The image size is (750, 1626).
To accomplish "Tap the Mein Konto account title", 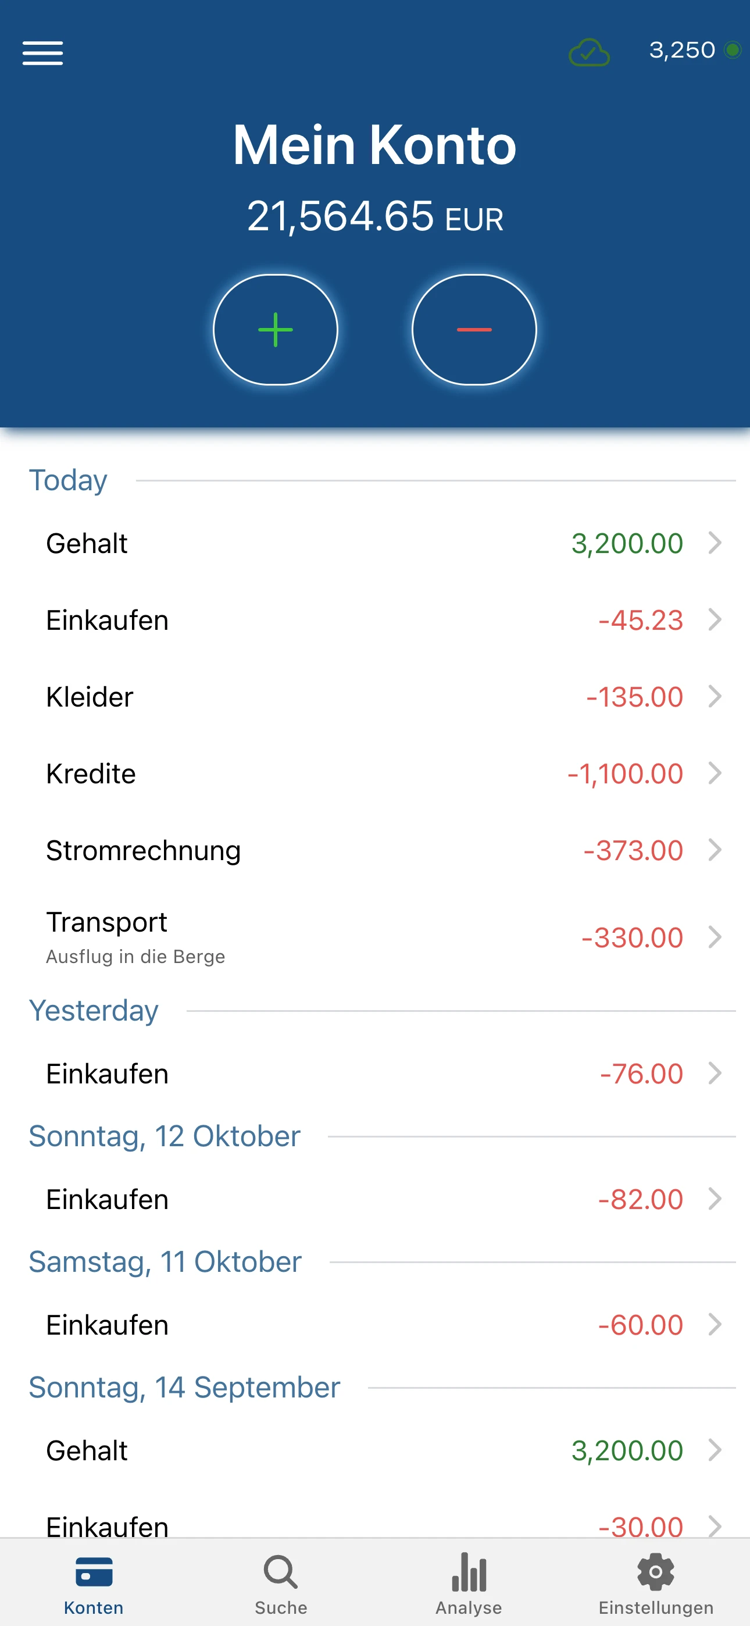I will [375, 145].
